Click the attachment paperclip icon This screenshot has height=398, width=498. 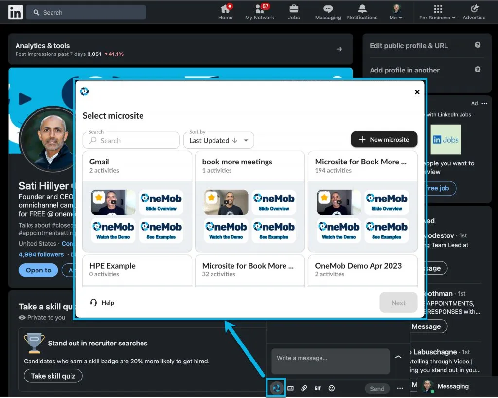point(304,388)
